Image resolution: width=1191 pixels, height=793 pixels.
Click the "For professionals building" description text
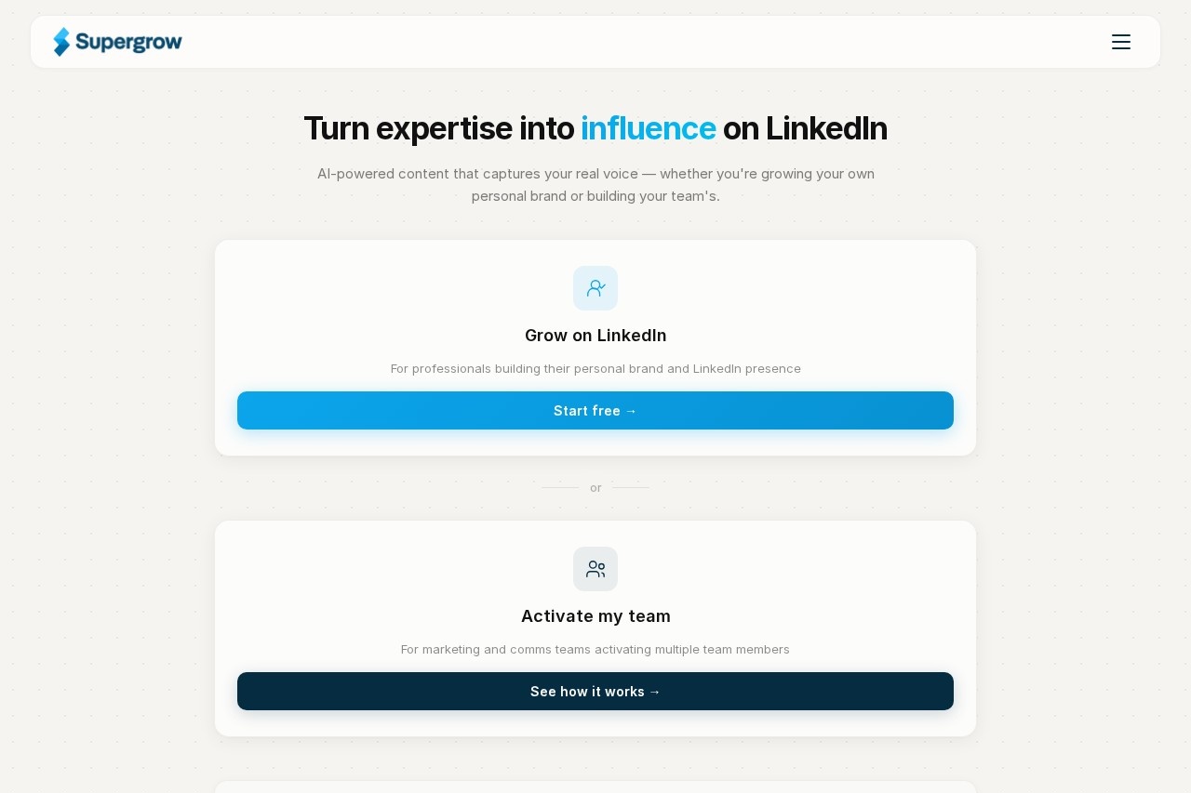pyautogui.click(x=595, y=369)
